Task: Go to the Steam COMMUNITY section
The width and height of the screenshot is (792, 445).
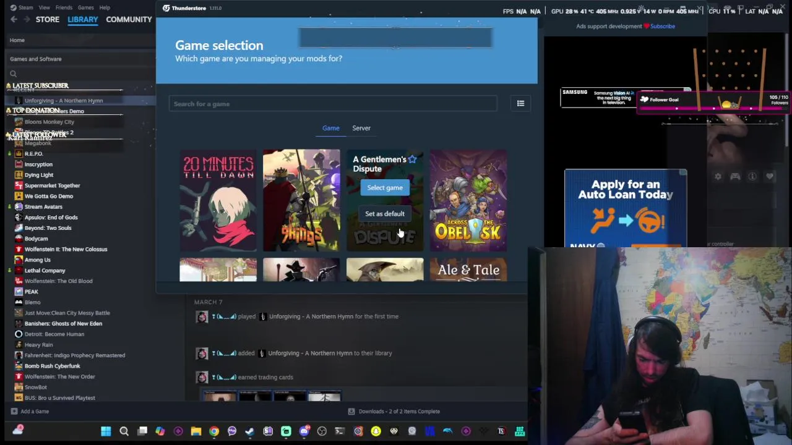Action: 129,19
